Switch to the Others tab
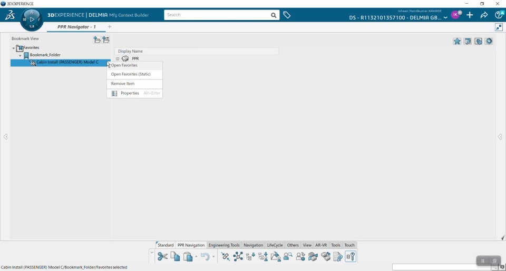The height and width of the screenshot is (271, 506). coord(293,245)
